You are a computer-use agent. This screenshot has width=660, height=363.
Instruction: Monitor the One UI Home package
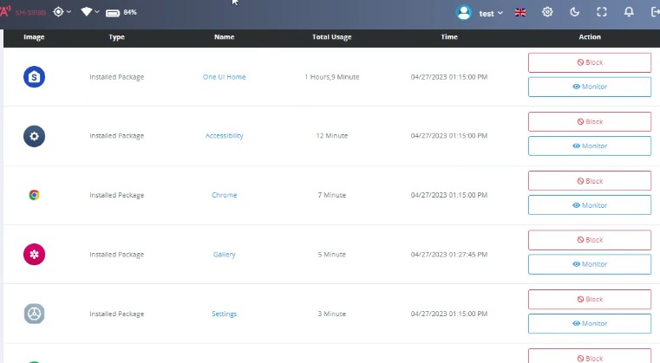590,87
